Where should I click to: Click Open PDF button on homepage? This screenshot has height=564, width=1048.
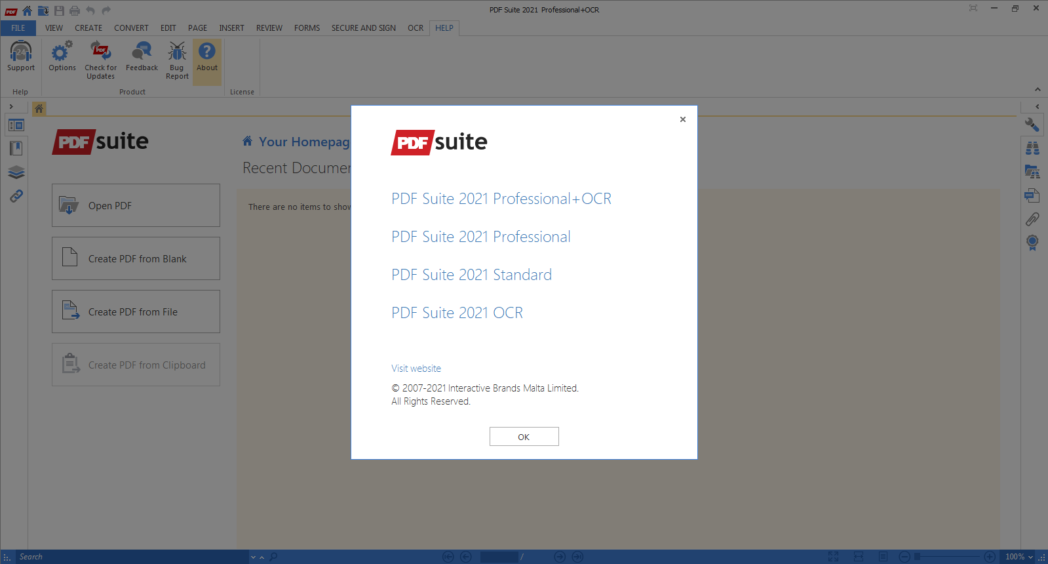pyautogui.click(x=136, y=205)
